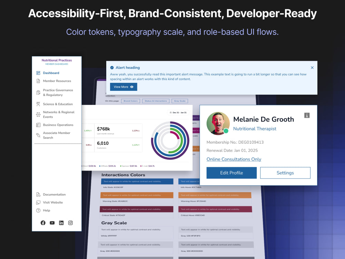Select Practice Governance & Regulatory

pyautogui.click(x=58, y=93)
